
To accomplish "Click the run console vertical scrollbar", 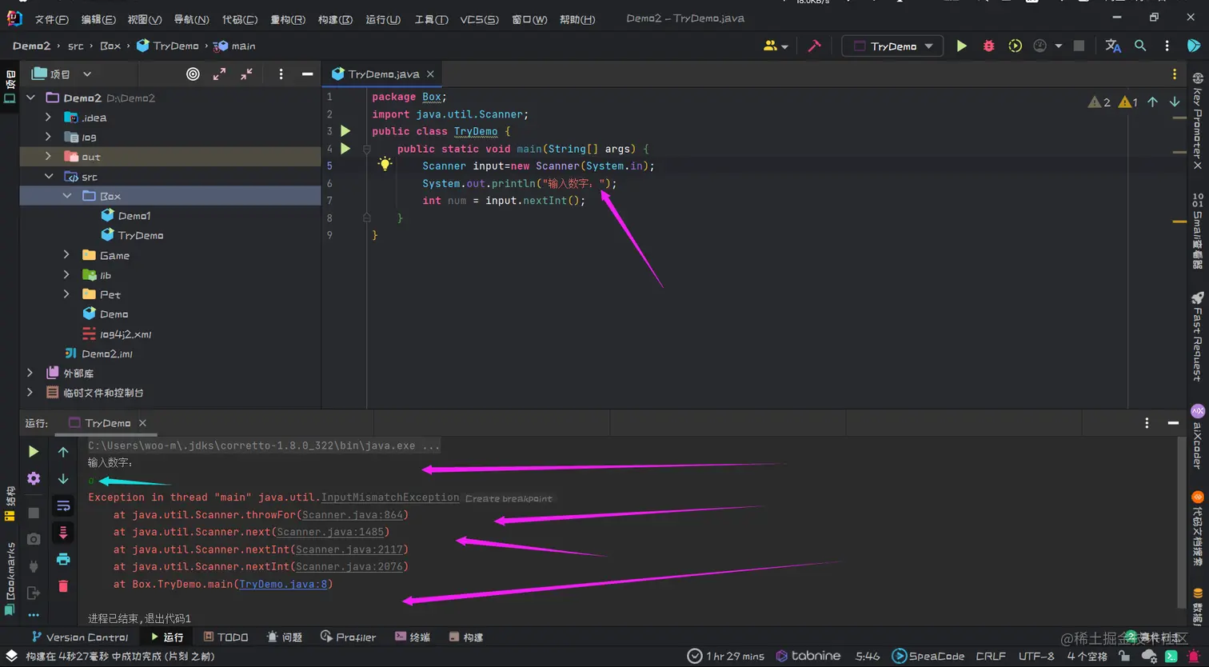I will coord(1181,522).
